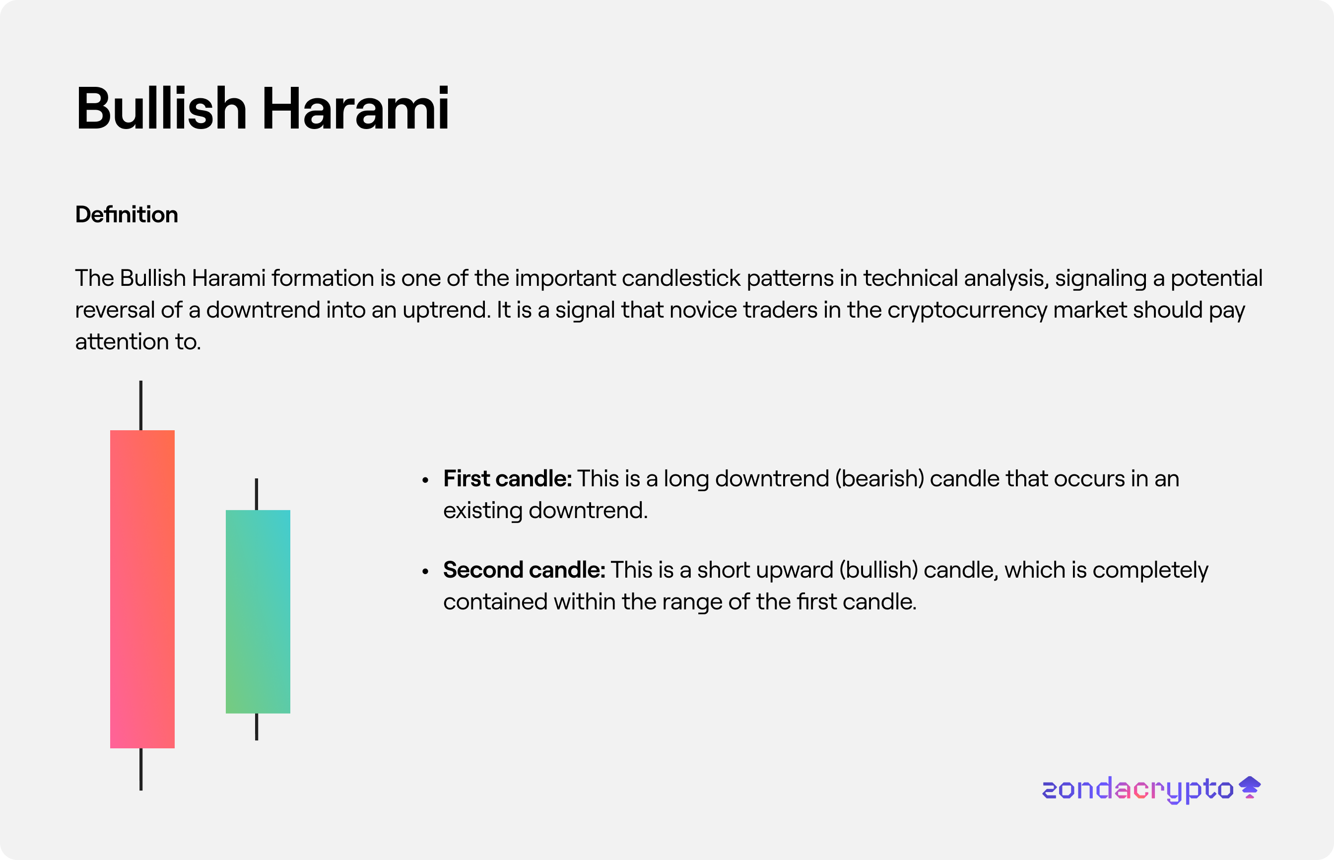Click the "Bullish Harami" title
Screen dimensions: 1334x860
[262, 109]
